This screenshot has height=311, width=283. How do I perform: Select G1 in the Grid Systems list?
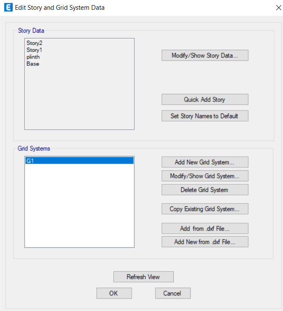(x=79, y=161)
